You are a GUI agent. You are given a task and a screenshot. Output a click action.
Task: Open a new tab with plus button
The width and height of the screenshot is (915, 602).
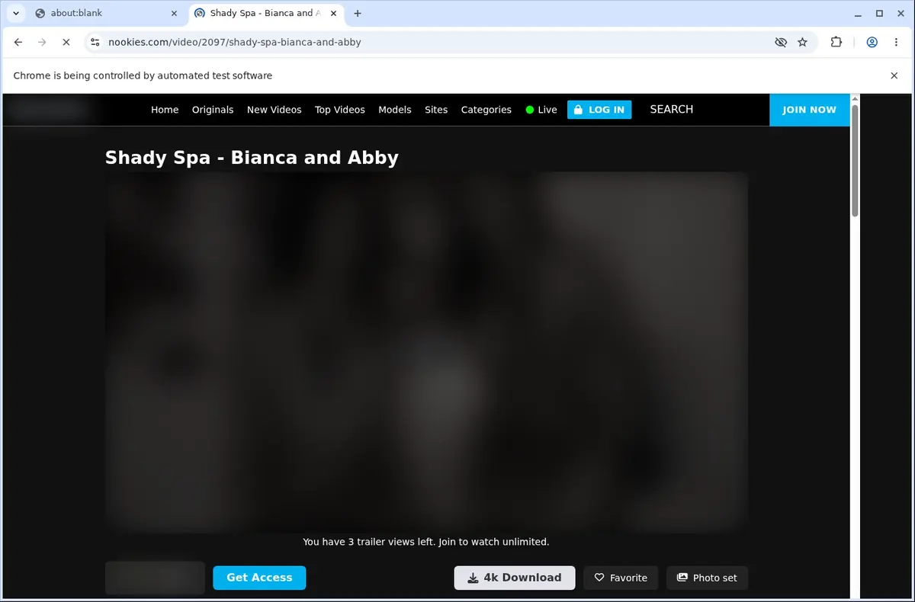[x=358, y=13]
